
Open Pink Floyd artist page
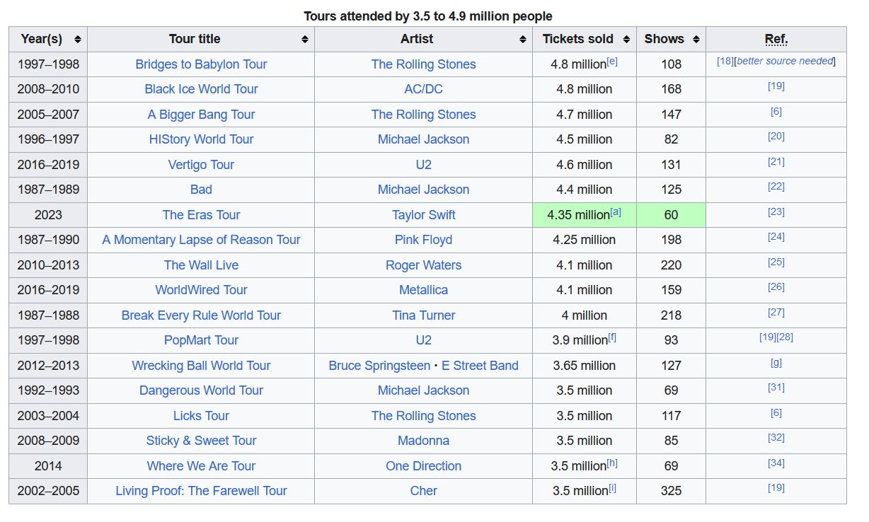(423, 240)
